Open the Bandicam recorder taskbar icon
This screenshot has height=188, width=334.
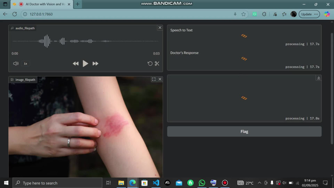[225, 183]
